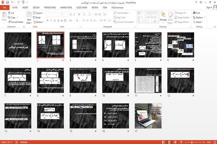217x144 pixels.
Task: Switch to the SLIDE SHOW tab
Action: click(82, 8)
